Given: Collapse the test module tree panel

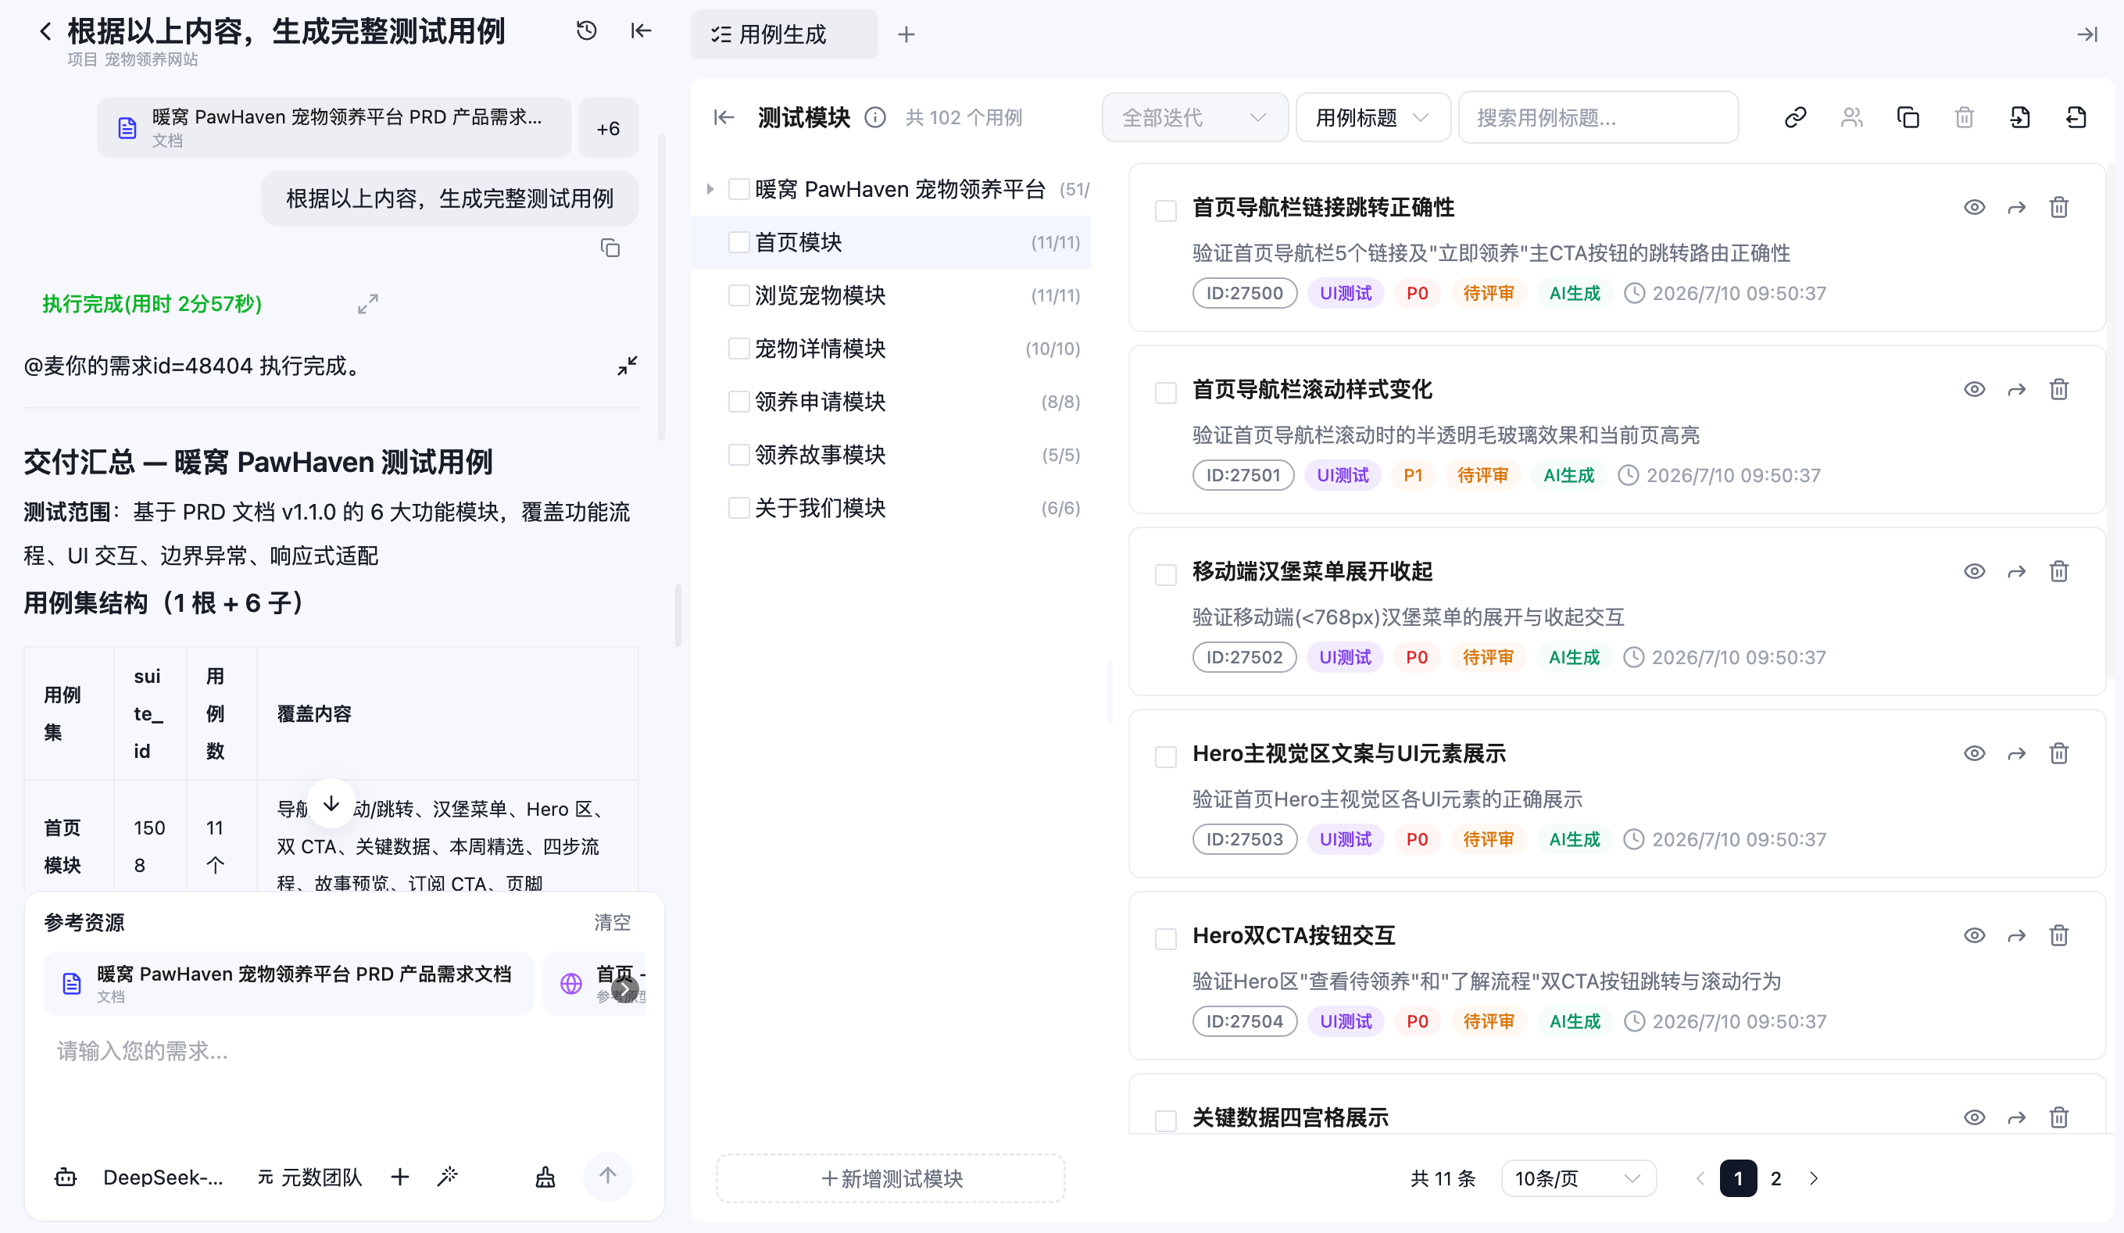Looking at the screenshot, I should [724, 117].
